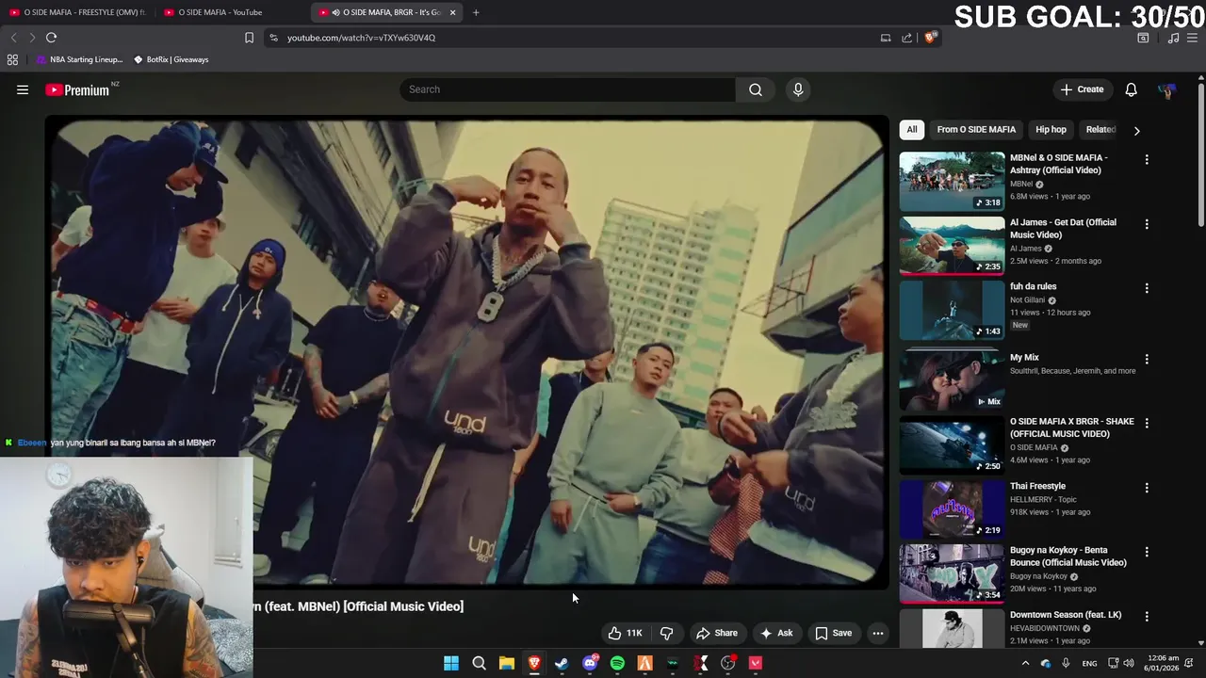Focus the YouTube search field
Image resolution: width=1206 pixels, height=678 pixels.
568,89
